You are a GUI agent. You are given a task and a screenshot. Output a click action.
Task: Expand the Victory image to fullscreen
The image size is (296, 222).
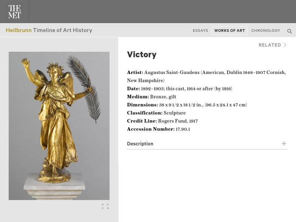[105, 206]
